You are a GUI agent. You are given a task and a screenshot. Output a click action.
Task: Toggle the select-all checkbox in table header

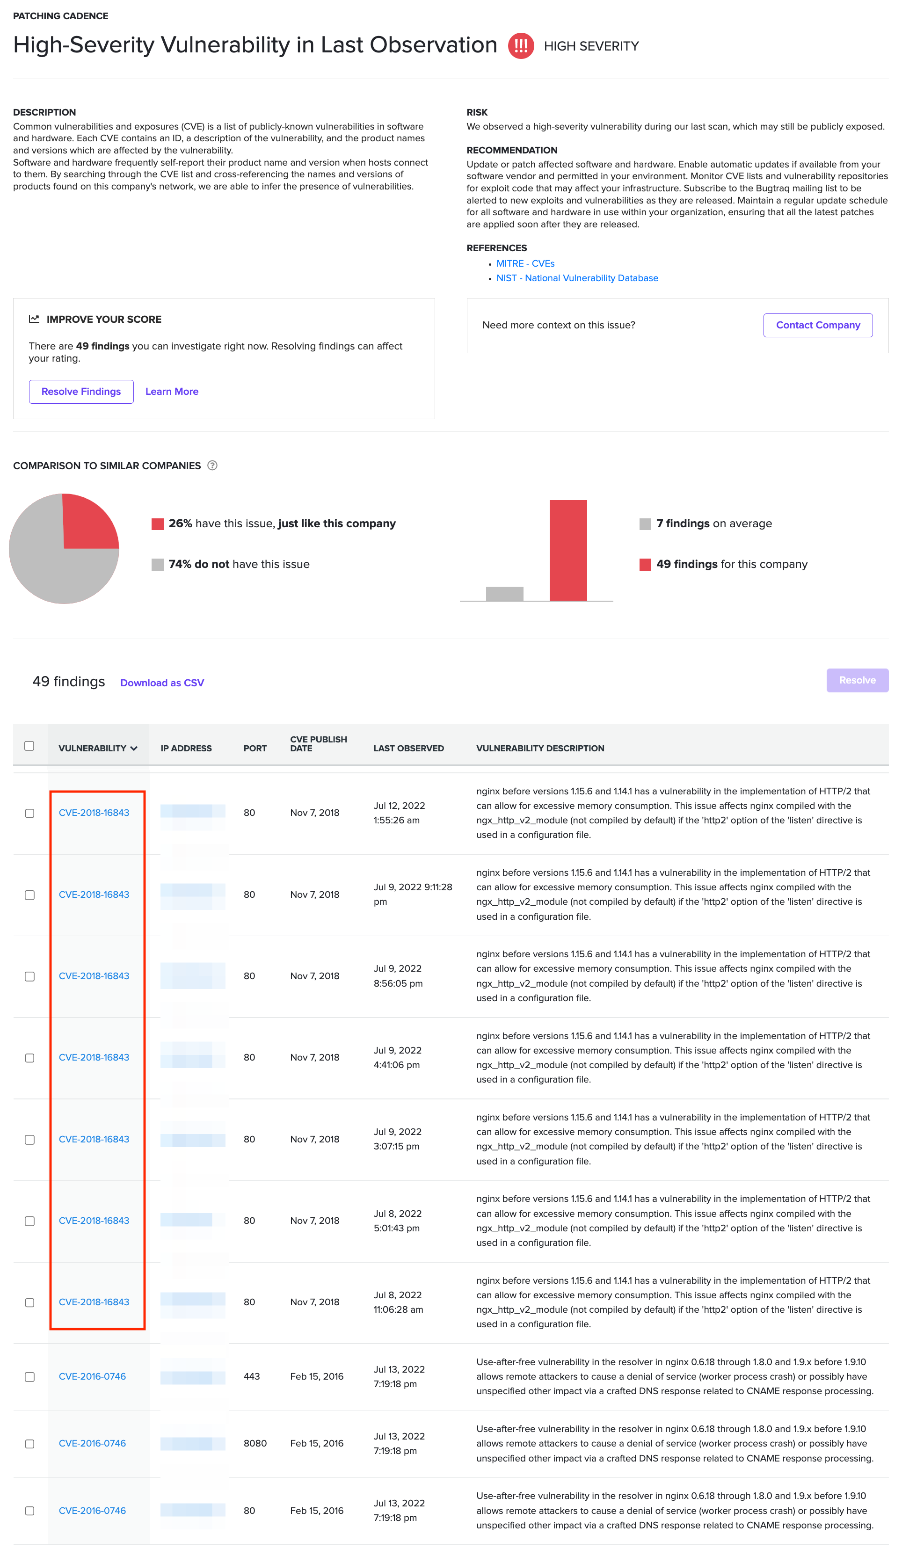[x=29, y=746]
